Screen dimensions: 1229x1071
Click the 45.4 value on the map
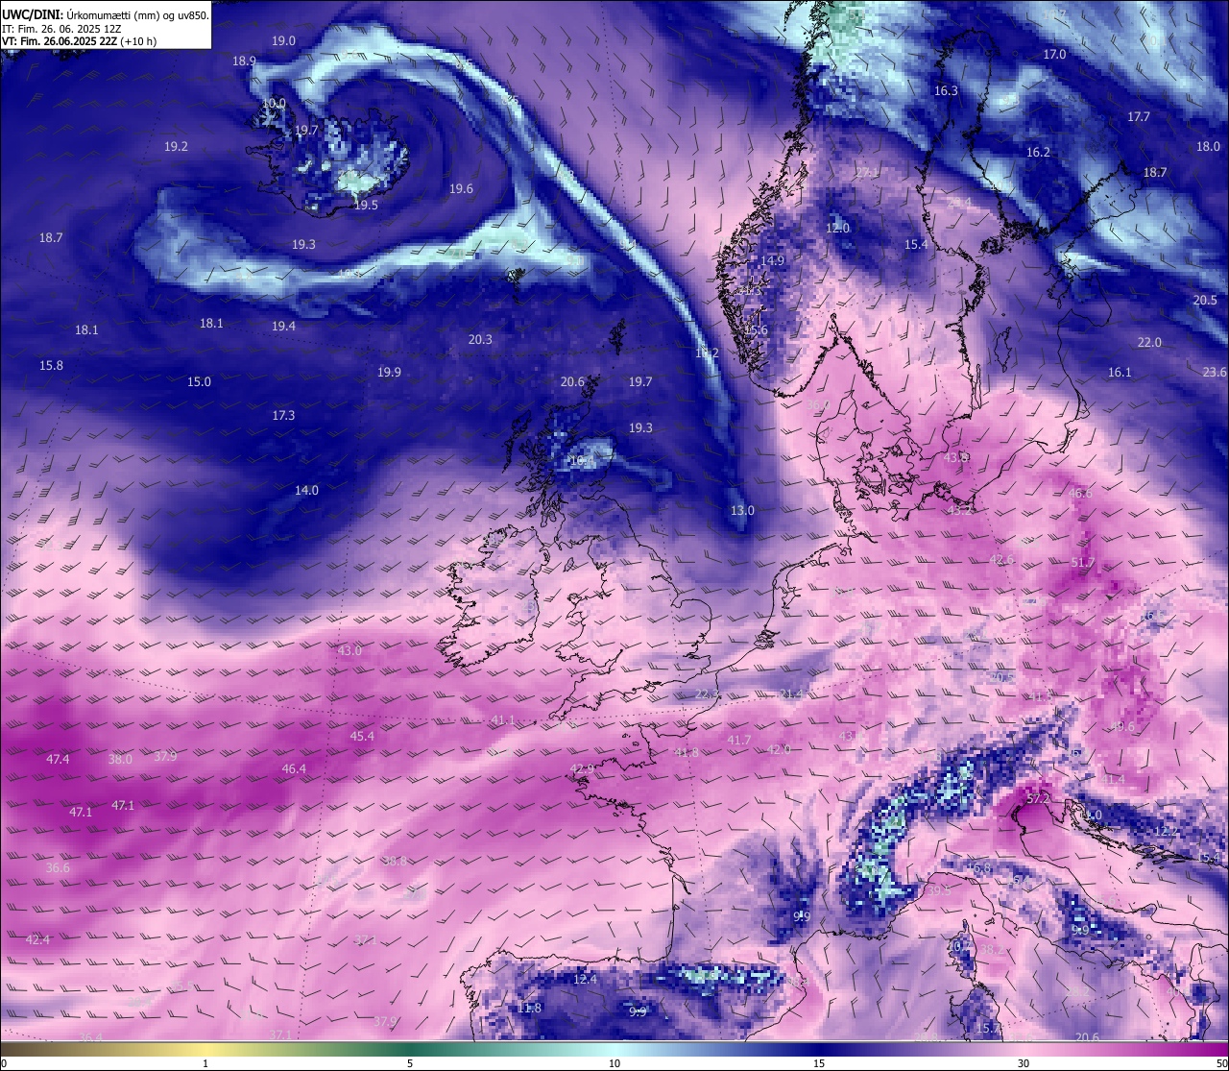point(362,736)
